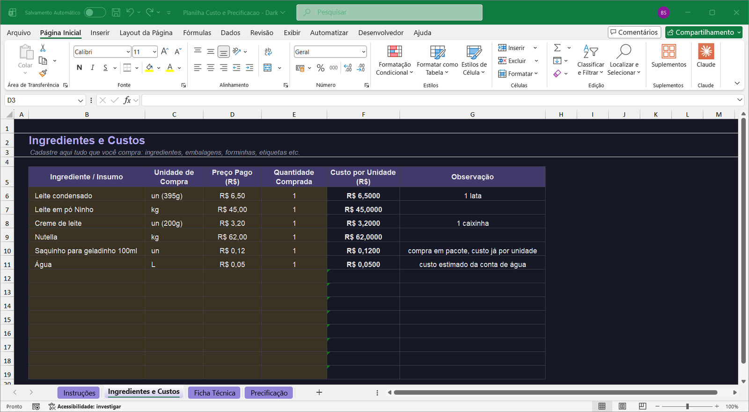Open the Dados ribbon tab

(230, 33)
